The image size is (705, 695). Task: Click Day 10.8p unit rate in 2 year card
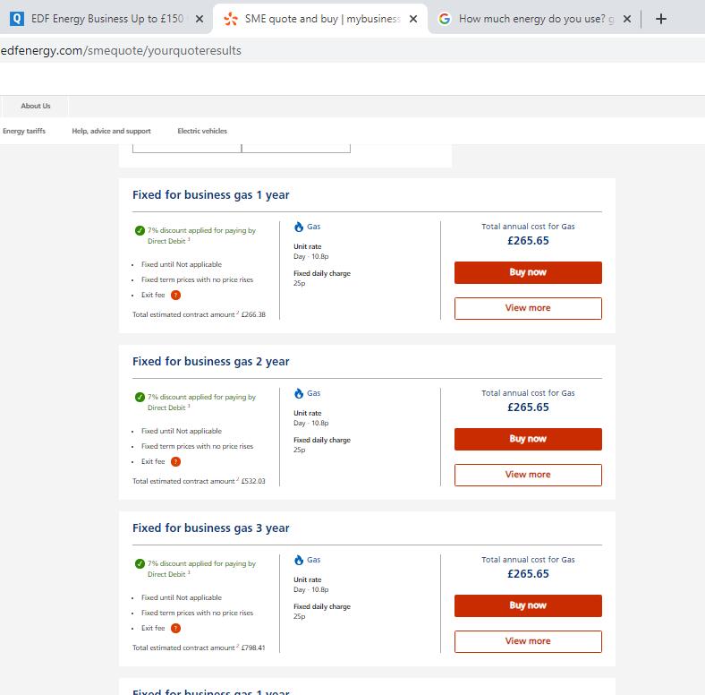point(311,423)
